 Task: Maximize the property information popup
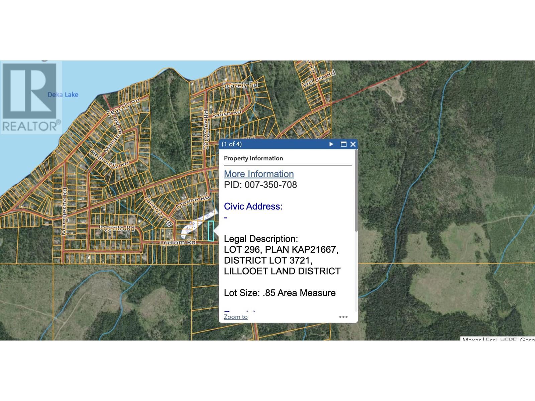pos(343,144)
